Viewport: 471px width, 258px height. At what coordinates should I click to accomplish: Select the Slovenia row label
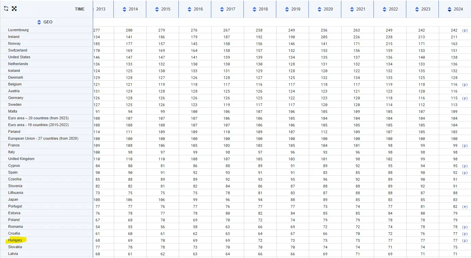tap(15, 186)
